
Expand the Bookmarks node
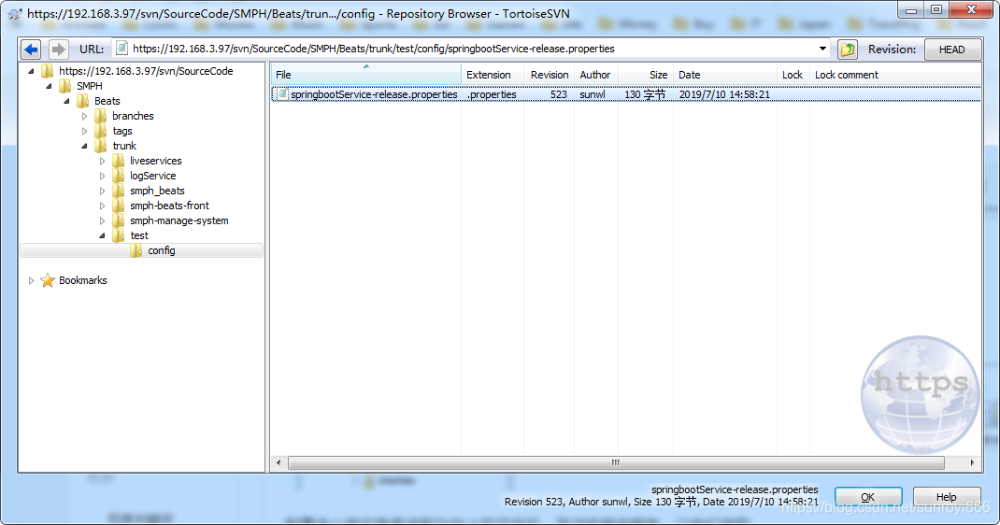31,280
